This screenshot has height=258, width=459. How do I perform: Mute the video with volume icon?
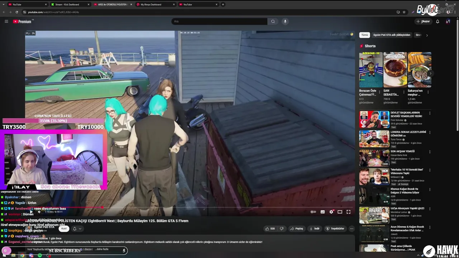click(39, 212)
